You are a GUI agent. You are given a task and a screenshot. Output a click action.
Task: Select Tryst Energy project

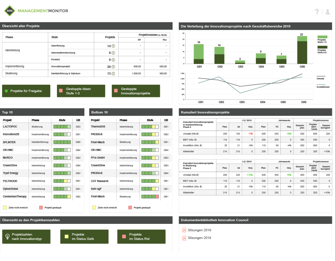tap(11, 173)
